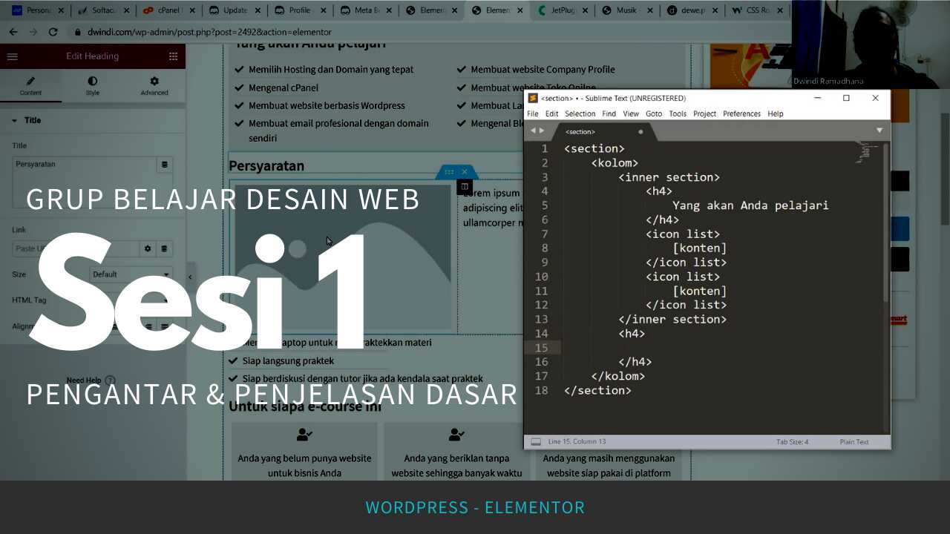Click the section drag handle dots

[449, 172]
